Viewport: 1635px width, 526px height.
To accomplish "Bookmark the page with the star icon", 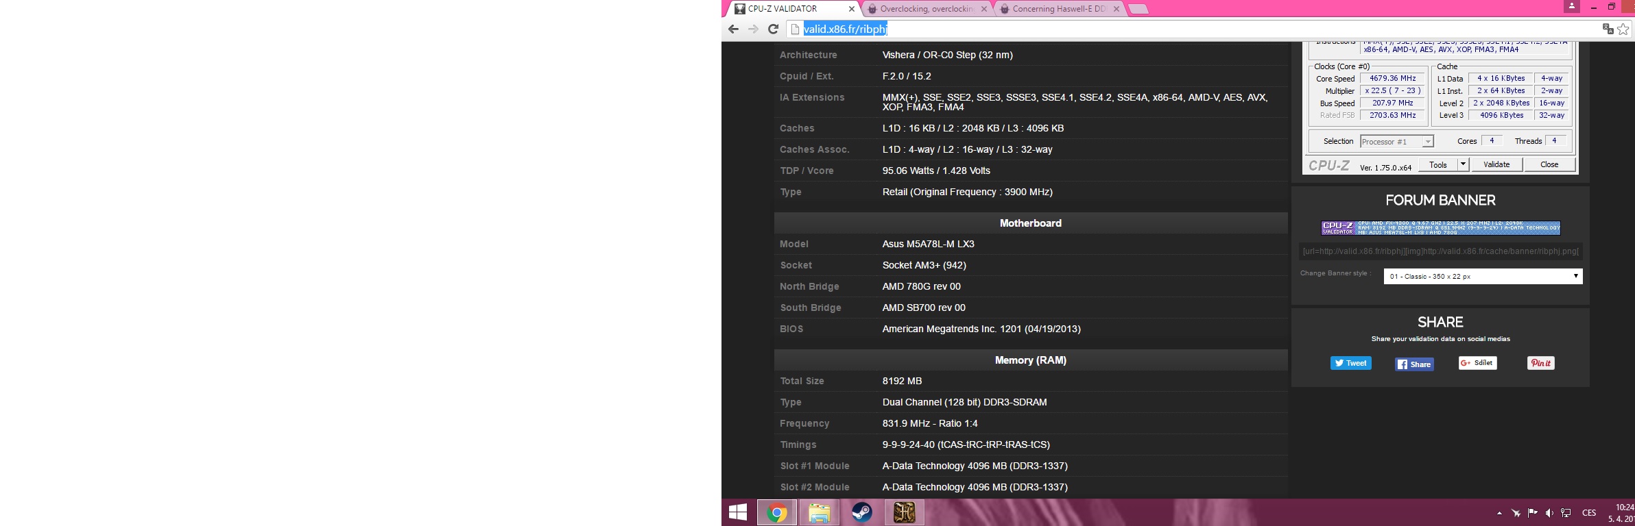I will coord(1623,29).
